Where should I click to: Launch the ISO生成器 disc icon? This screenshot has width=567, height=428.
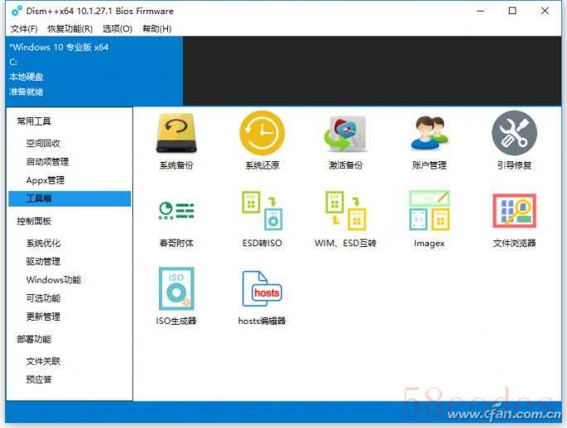pyautogui.click(x=176, y=288)
